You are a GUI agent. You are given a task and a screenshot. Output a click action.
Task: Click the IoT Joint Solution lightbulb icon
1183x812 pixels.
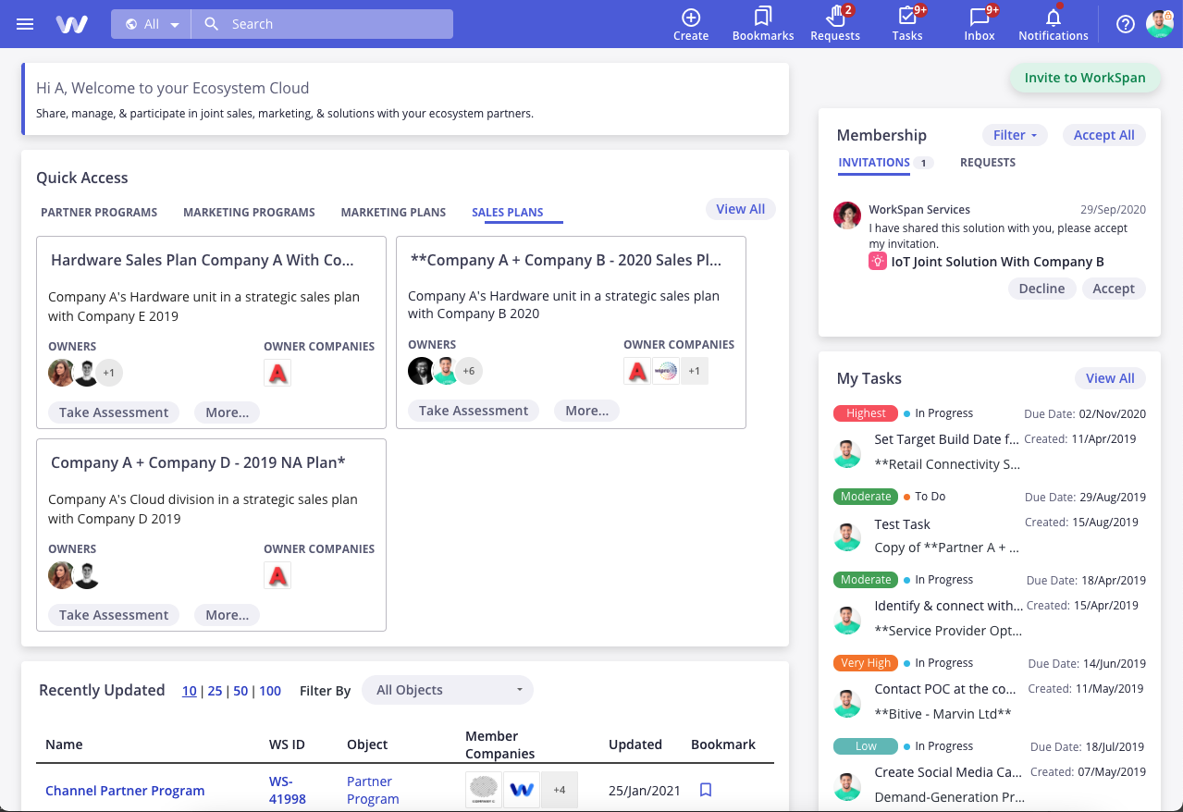[878, 262]
